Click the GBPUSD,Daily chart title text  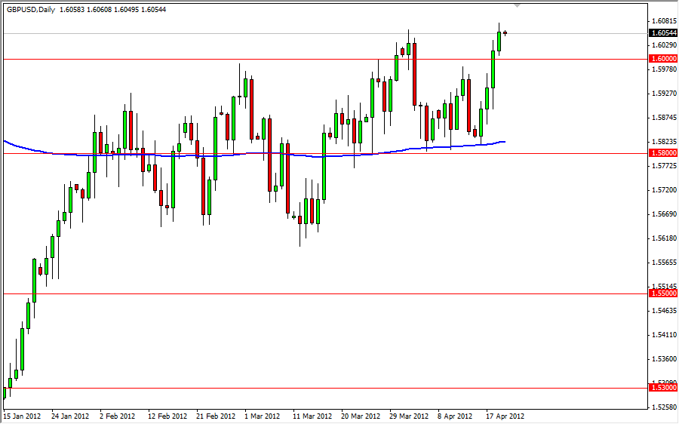click(x=31, y=10)
